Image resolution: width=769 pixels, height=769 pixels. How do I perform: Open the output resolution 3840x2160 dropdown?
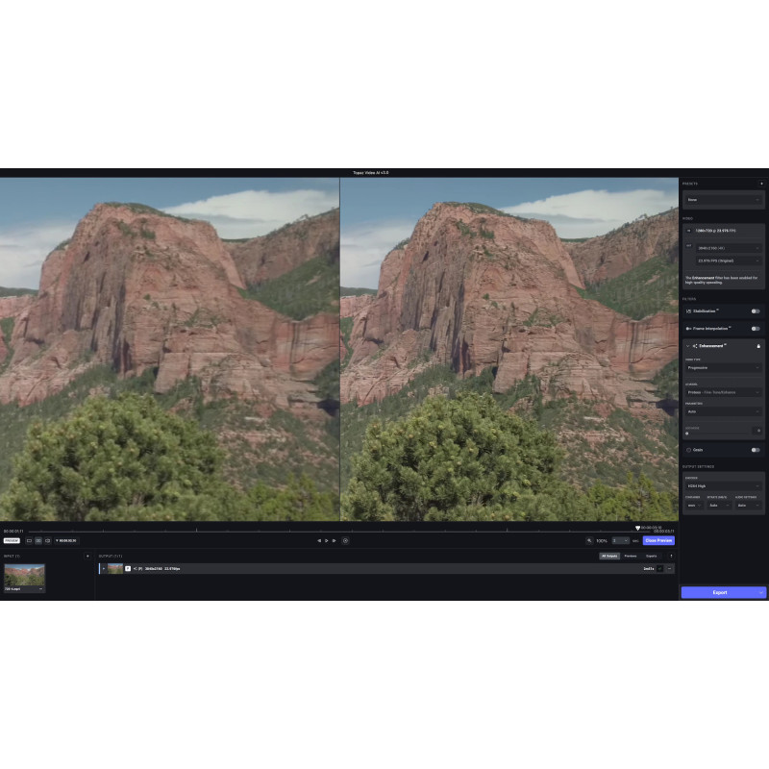(x=729, y=248)
